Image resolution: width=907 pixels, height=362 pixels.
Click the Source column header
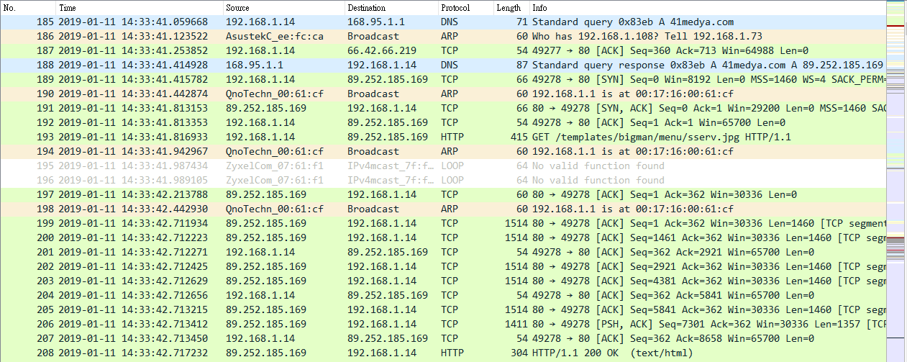284,7
